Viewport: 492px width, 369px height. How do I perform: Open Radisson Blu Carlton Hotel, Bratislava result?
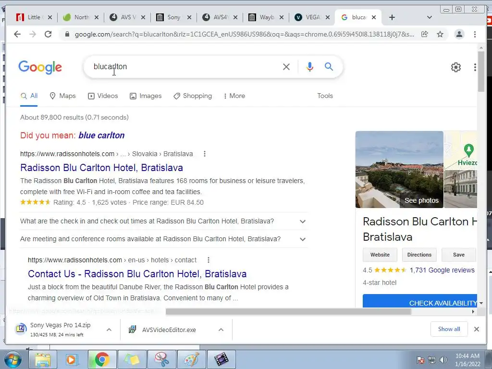tap(101, 168)
